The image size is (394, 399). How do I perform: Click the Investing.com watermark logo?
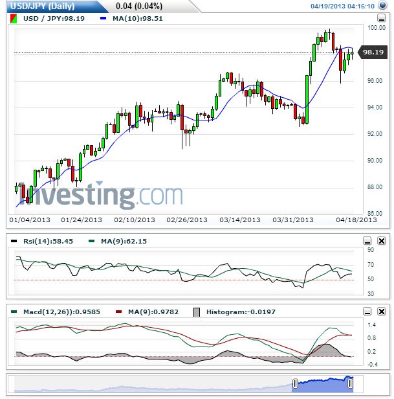[101, 195]
